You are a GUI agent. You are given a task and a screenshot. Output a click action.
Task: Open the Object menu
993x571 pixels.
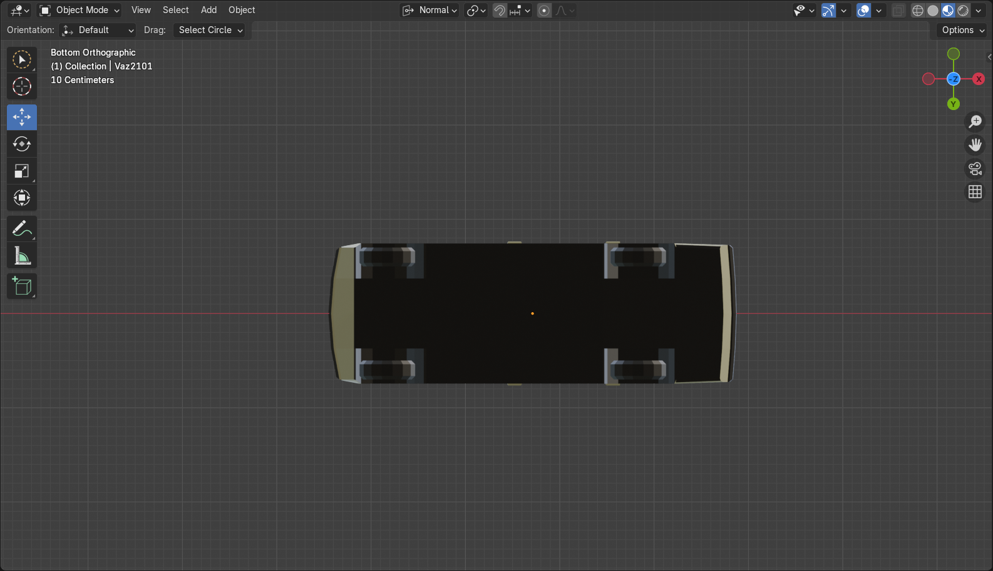point(242,10)
